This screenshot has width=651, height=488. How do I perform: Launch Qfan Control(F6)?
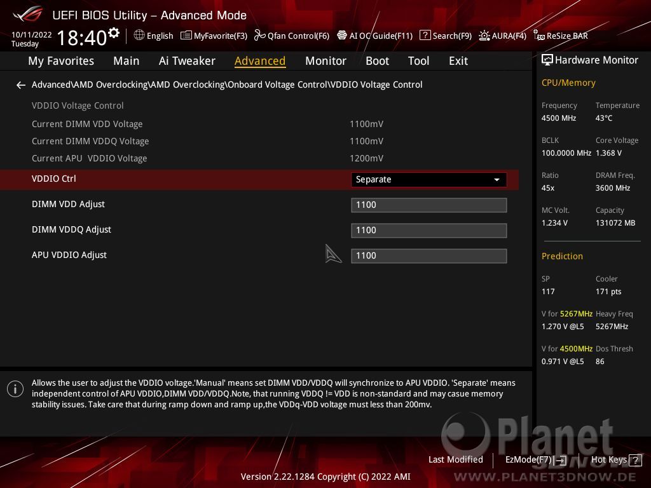292,36
